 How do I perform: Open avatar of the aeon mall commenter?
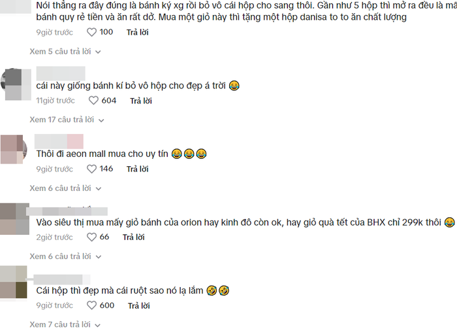point(14,149)
